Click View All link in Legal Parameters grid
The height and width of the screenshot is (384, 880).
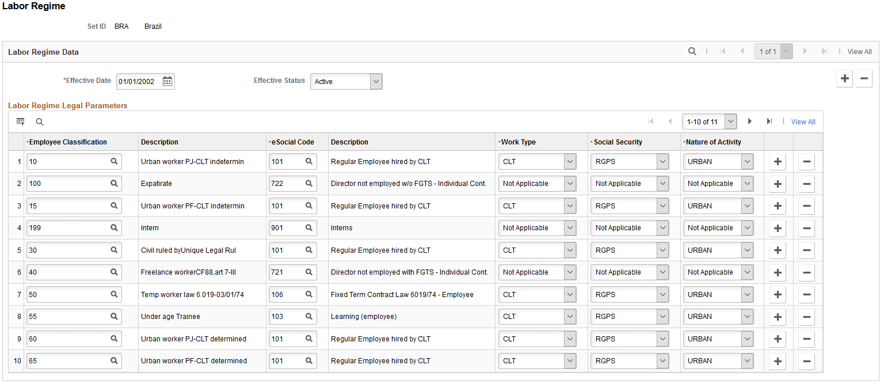[x=803, y=121]
